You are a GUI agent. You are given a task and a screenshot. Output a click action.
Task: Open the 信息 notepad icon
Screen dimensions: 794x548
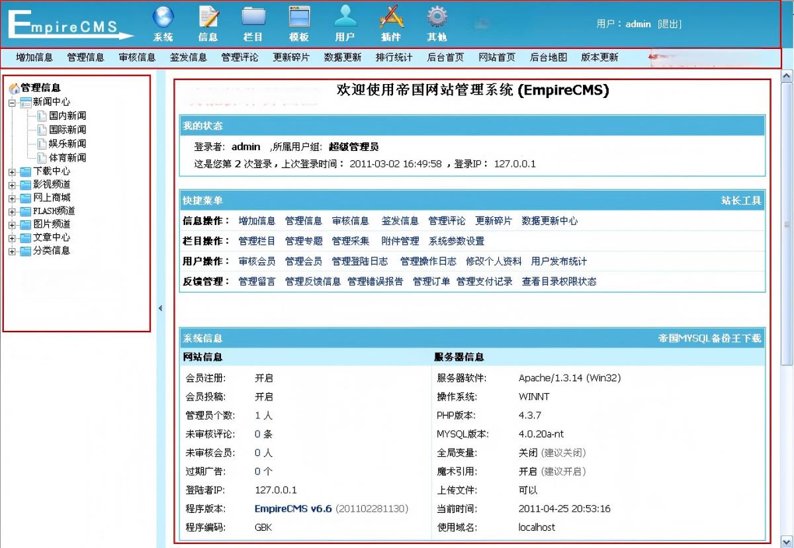(x=209, y=17)
